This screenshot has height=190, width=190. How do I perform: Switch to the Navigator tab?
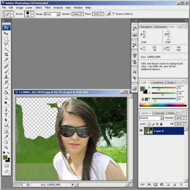tap(146, 27)
